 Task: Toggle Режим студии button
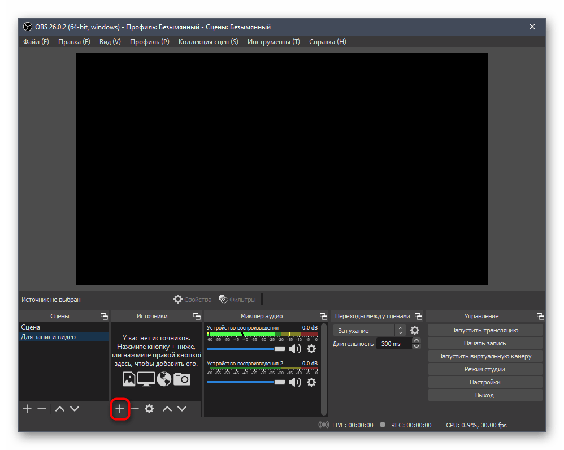point(485,369)
